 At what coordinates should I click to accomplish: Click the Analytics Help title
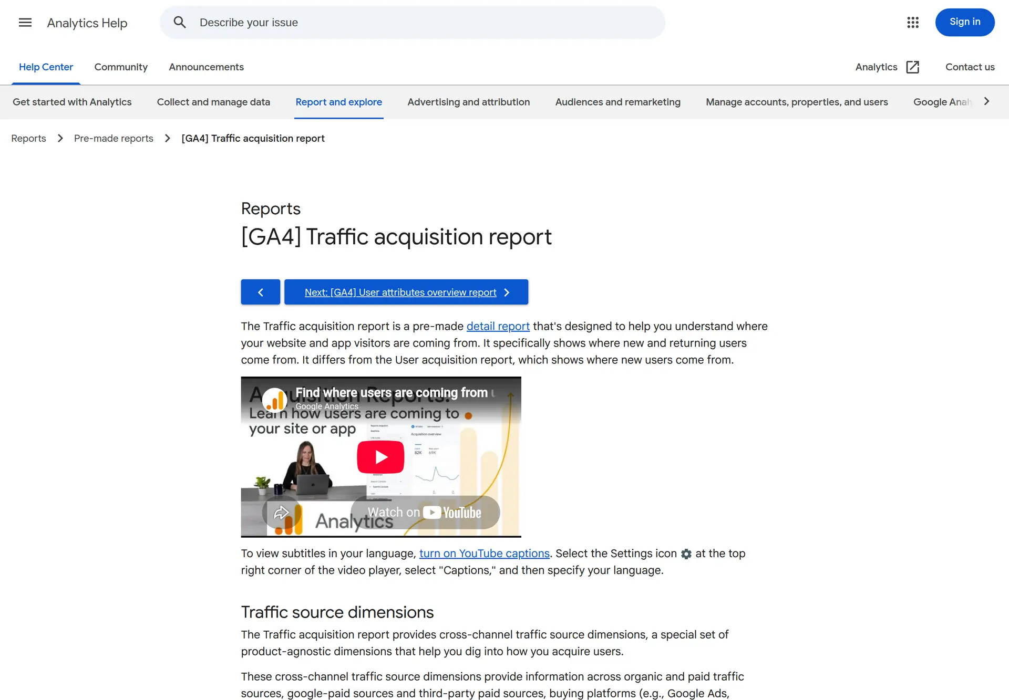(x=87, y=23)
